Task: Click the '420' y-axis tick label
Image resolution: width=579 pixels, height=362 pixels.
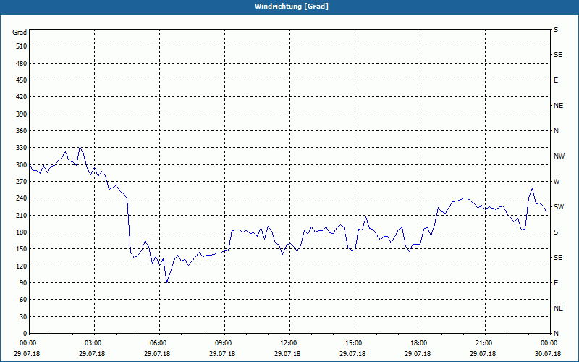Action: (22, 97)
